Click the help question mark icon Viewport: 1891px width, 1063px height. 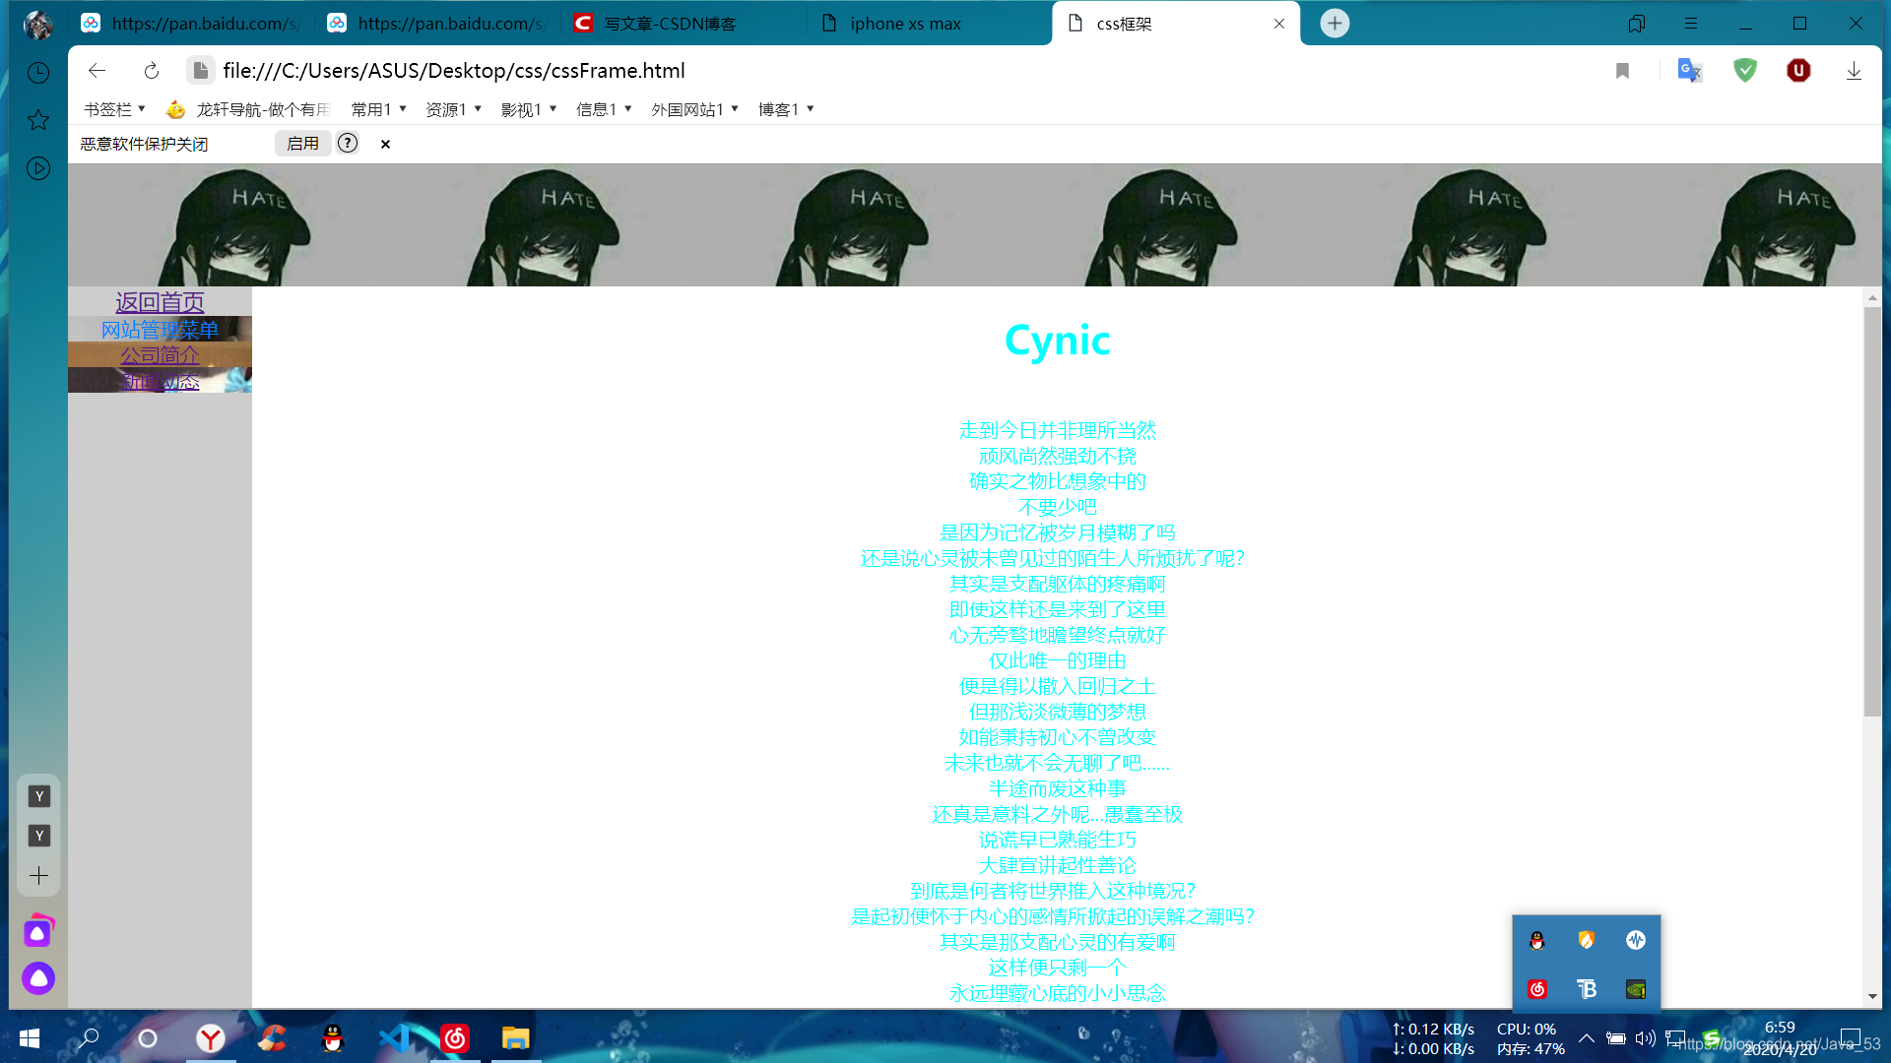coord(348,144)
